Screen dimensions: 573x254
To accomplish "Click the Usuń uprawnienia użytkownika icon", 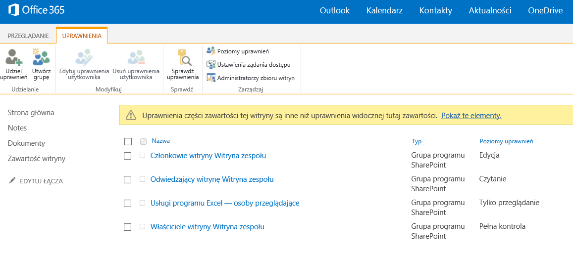I will click(x=136, y=56).
